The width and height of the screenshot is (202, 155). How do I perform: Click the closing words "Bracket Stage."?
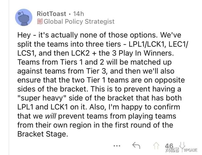[43, 134]
